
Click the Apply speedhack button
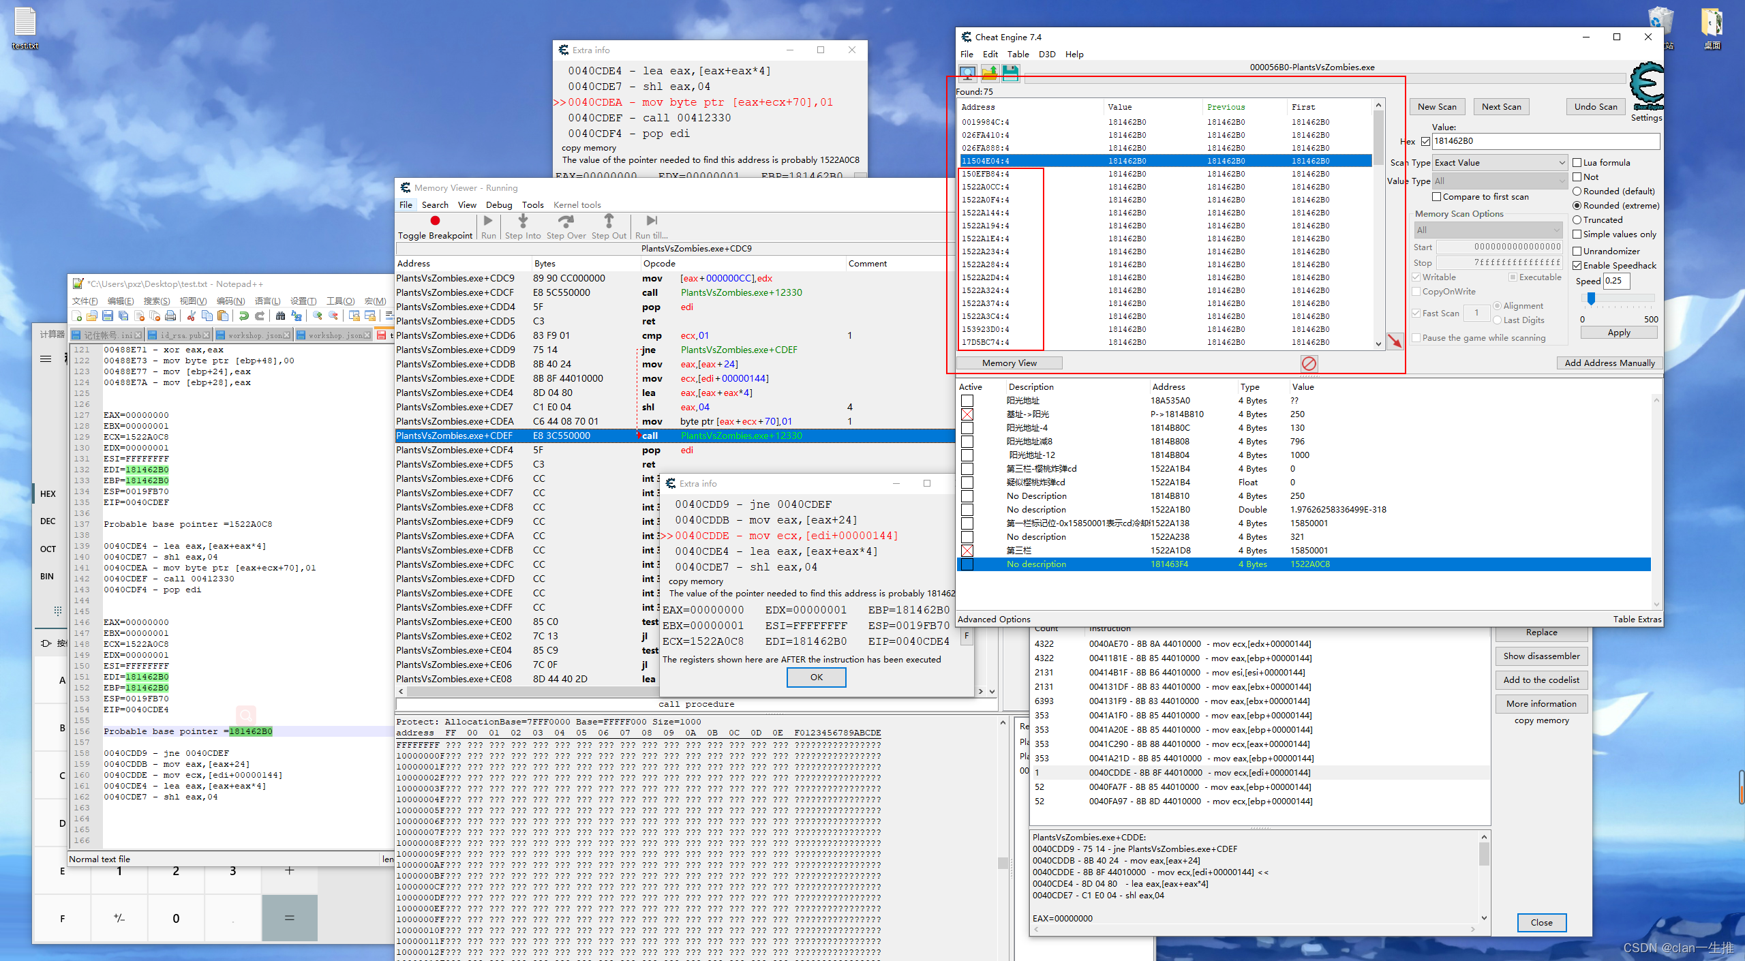point(1619,333)
